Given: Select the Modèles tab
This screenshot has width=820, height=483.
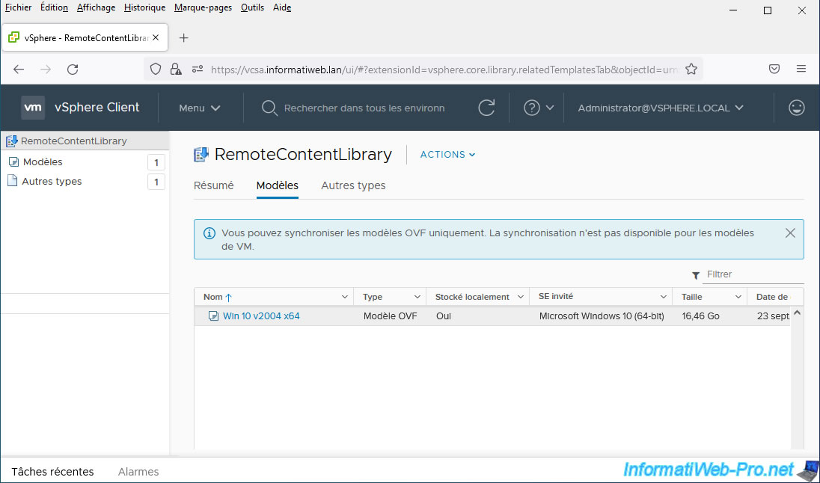Looking at the screenshot, I should coord(277,185).
